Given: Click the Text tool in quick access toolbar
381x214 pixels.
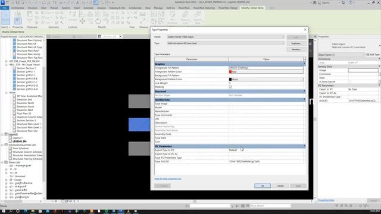Looking at the screenshot, I should point(77,2).
